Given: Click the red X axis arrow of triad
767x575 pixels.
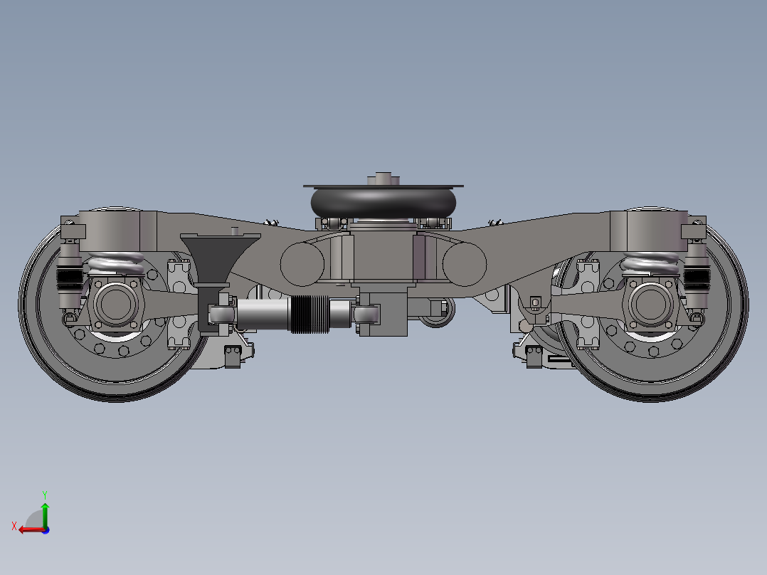Looking at the screenshot, I should point(31,530).
